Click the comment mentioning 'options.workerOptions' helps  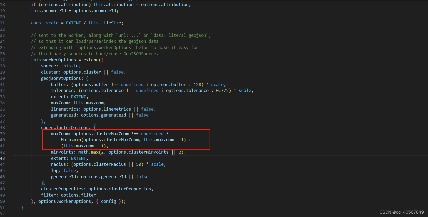(x=115, y=47)
